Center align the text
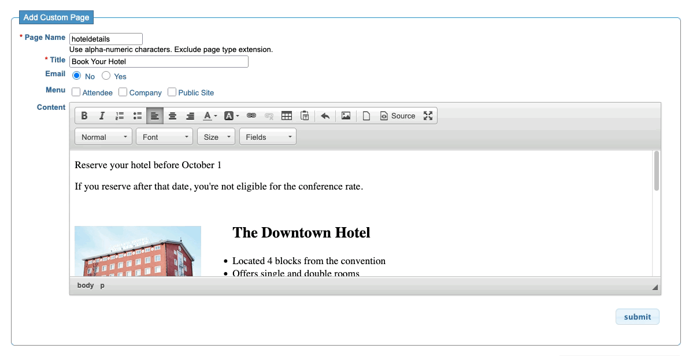Viewport: 689px width, 356px height. click(172, 116)
